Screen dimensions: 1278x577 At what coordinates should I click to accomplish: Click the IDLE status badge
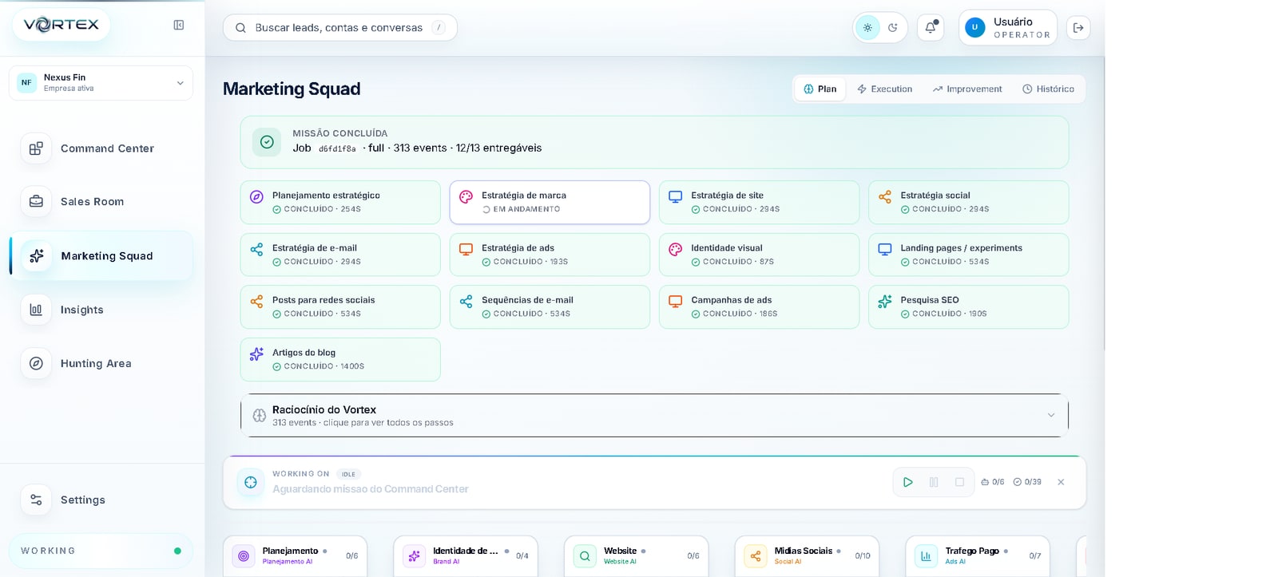coord(348,474)
